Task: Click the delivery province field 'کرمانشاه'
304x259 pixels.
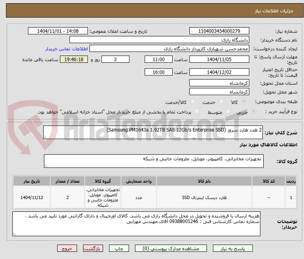Action: pyautogui.click(x=219, y=83)
